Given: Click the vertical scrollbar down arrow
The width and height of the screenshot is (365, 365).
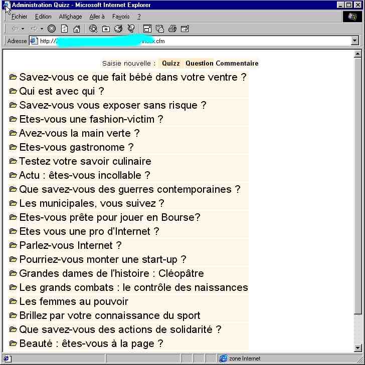Looking at the screenshot, I should coord(357,348).
